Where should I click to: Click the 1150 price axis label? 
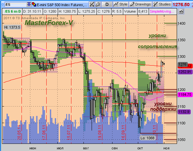(x=181, y=107)
